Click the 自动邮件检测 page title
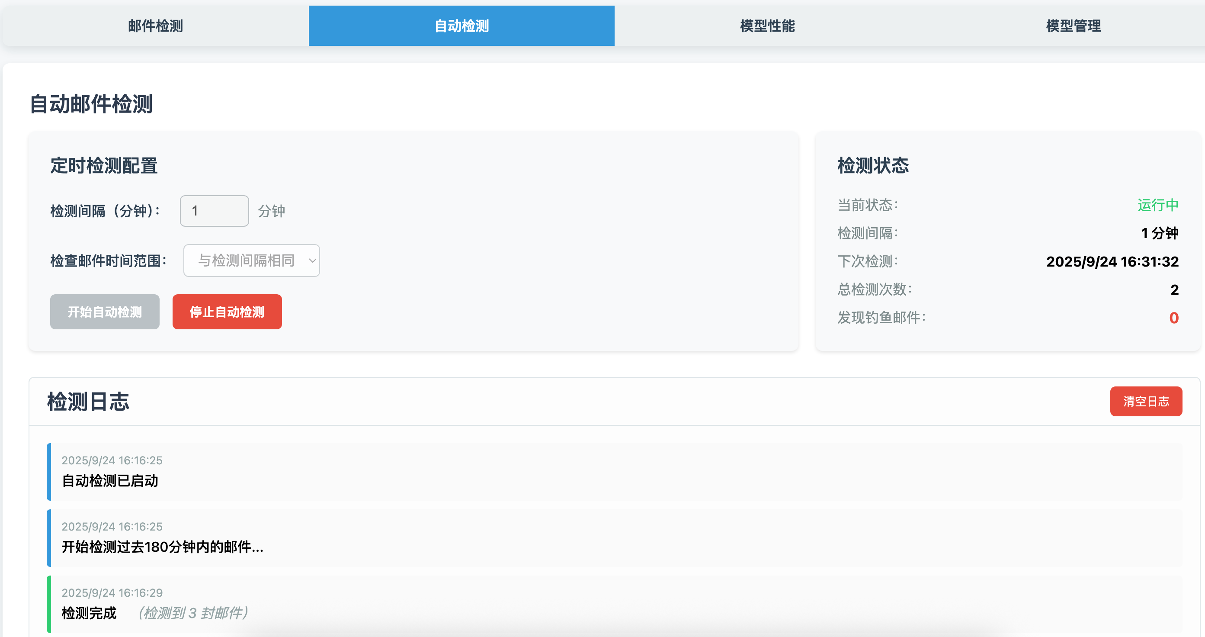Screen dimensions: 1205x637 pos(91,104)
